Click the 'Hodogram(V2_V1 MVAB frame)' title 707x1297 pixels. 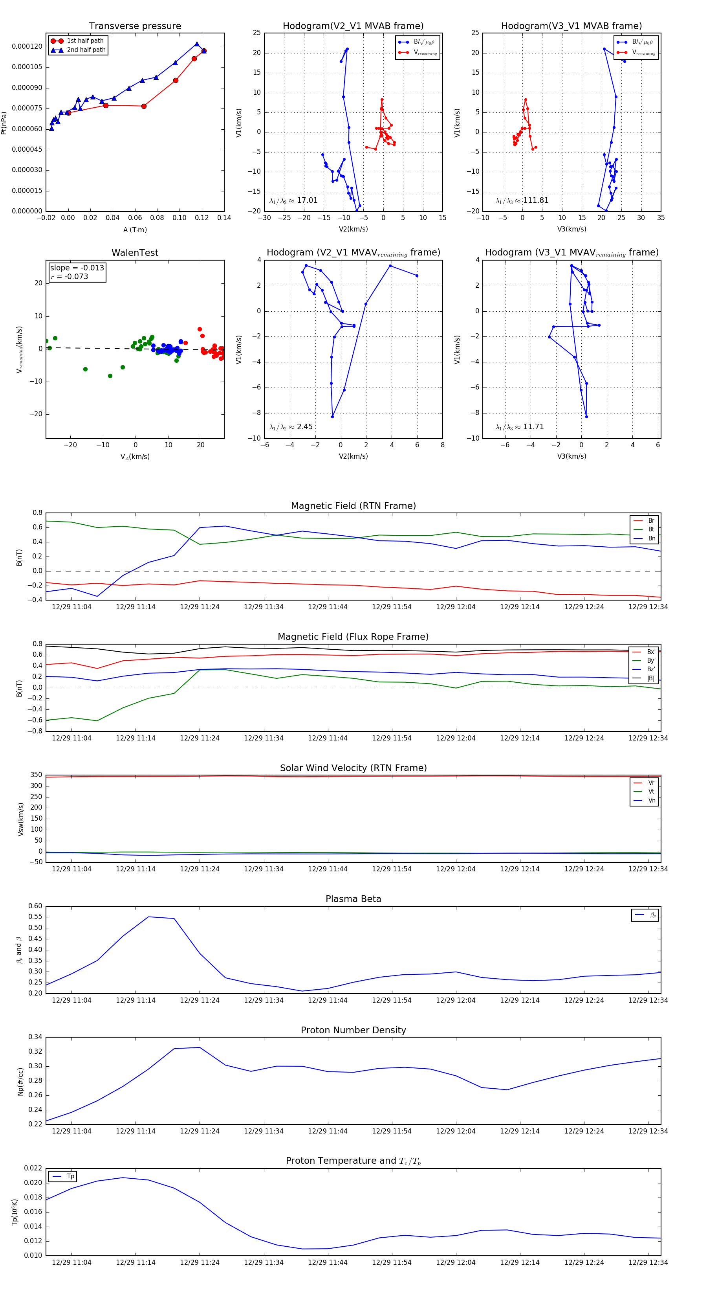[353, 26]
